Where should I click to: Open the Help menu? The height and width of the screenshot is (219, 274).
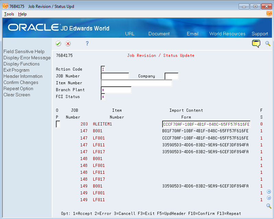coord(22,14)
